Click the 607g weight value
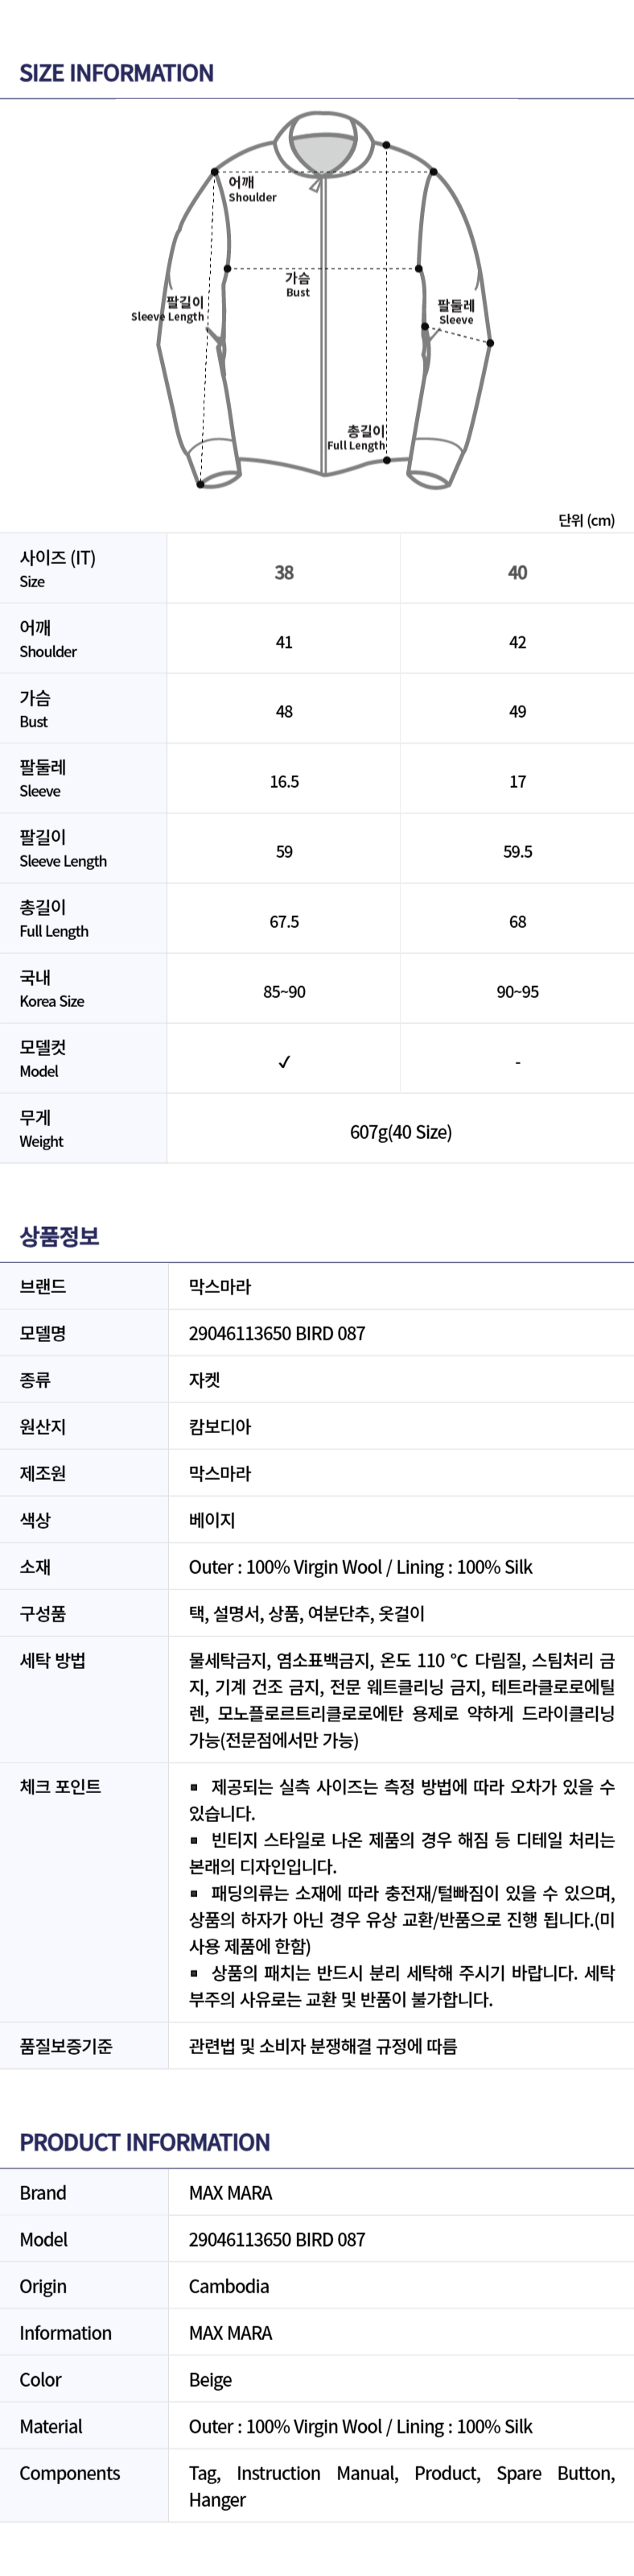The height and width of the screenshot is (2576, 634). coord(401,1132)
